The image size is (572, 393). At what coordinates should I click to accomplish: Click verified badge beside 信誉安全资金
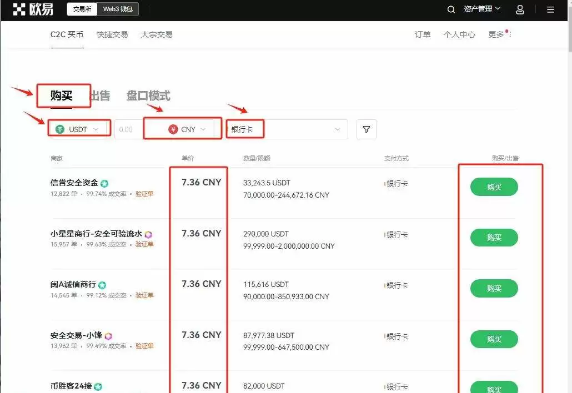pos(104,183)
